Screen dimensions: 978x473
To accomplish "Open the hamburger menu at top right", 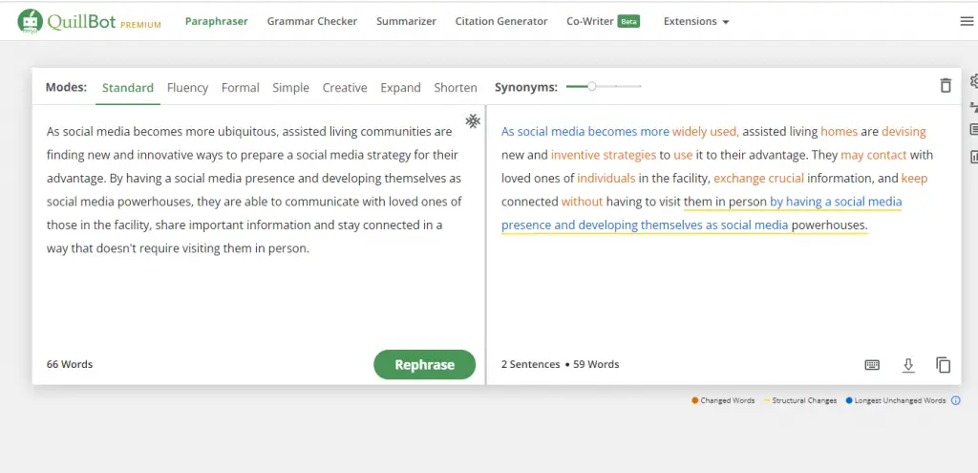I will 967,21.
